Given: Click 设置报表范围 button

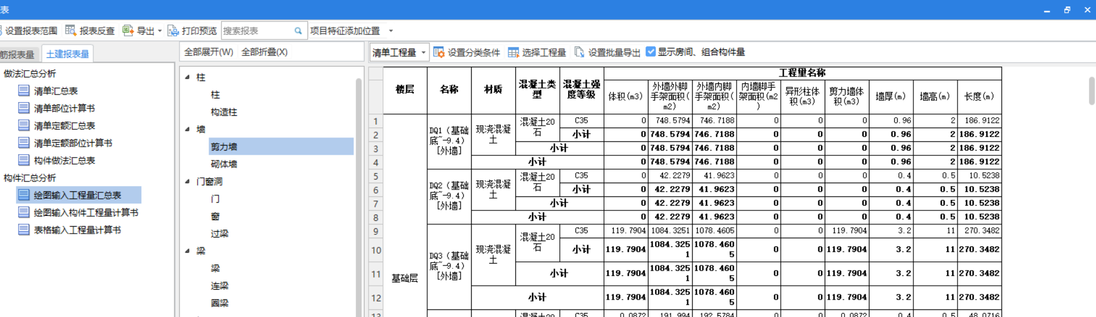Looking at the screenshot, I should pos(28,31).
